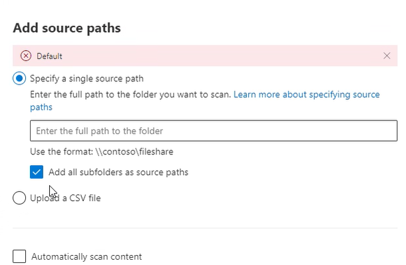The height and width of the screenshot is (265, 406).
Task: Click the "Specify a single source path" label
Action: [87, 79]
